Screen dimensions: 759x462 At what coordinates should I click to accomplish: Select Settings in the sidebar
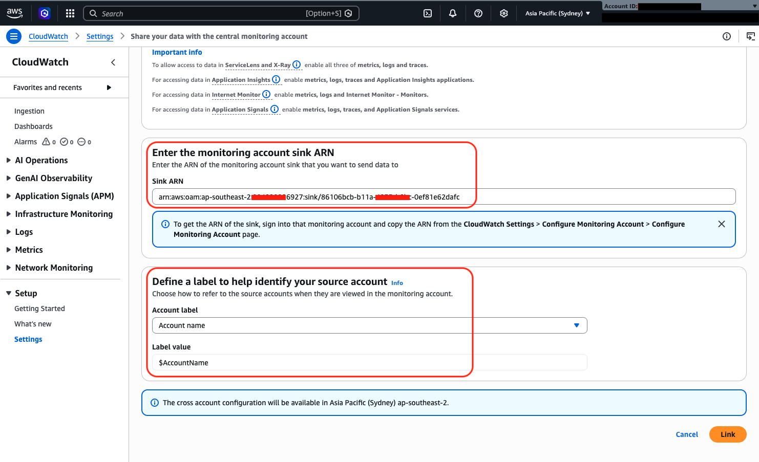point(28,339)
